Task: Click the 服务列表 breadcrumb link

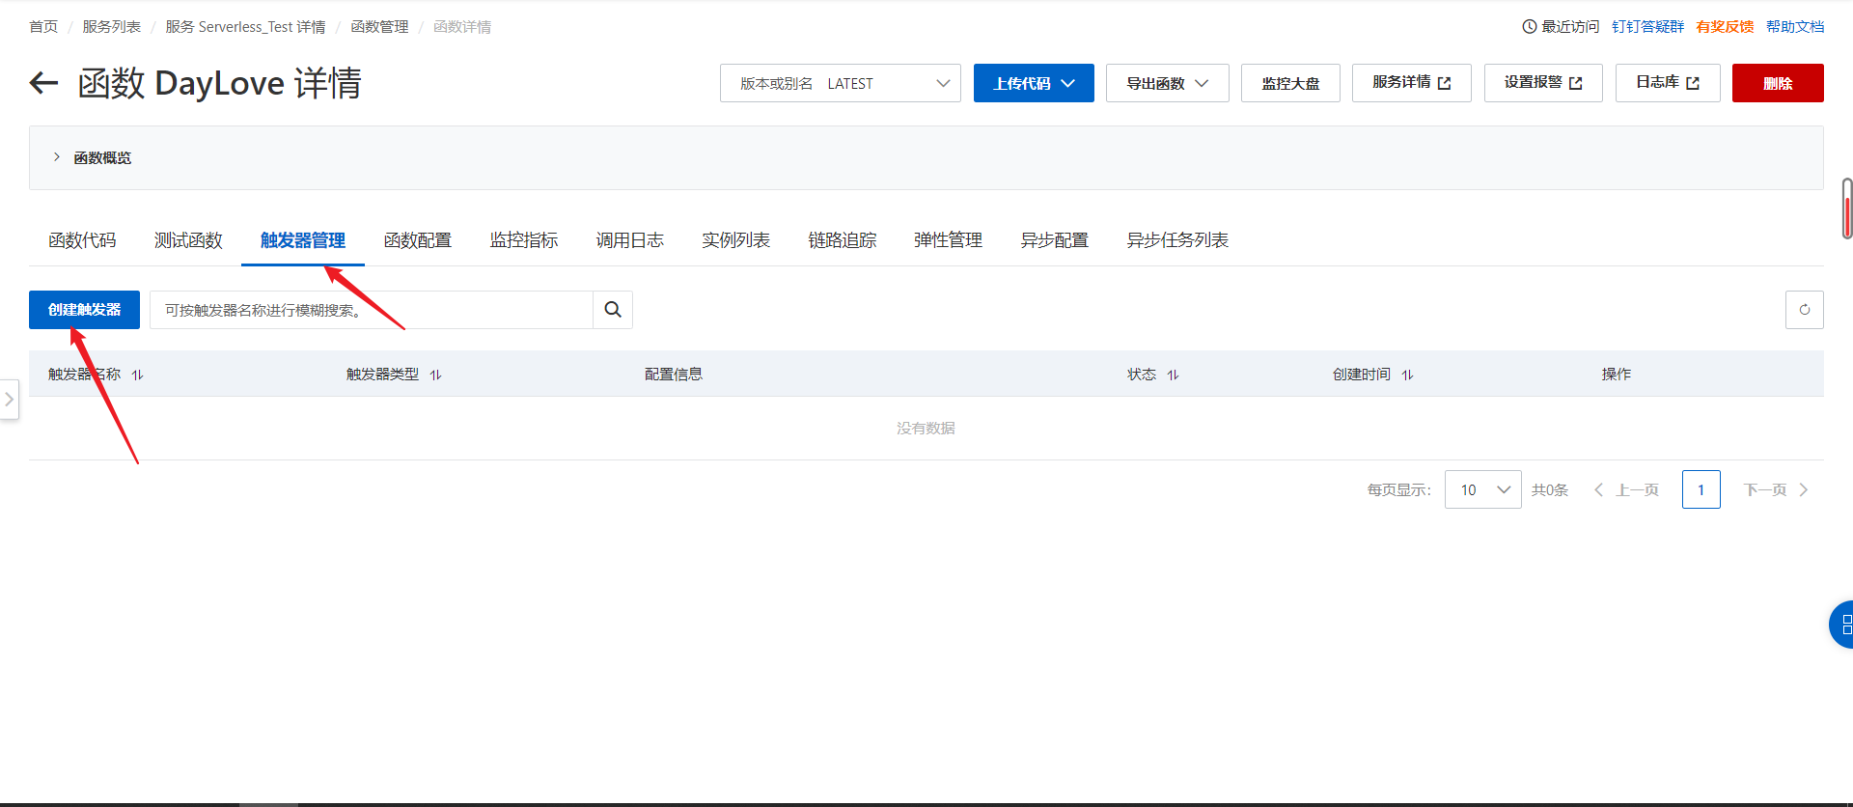Action: point(111,27)
